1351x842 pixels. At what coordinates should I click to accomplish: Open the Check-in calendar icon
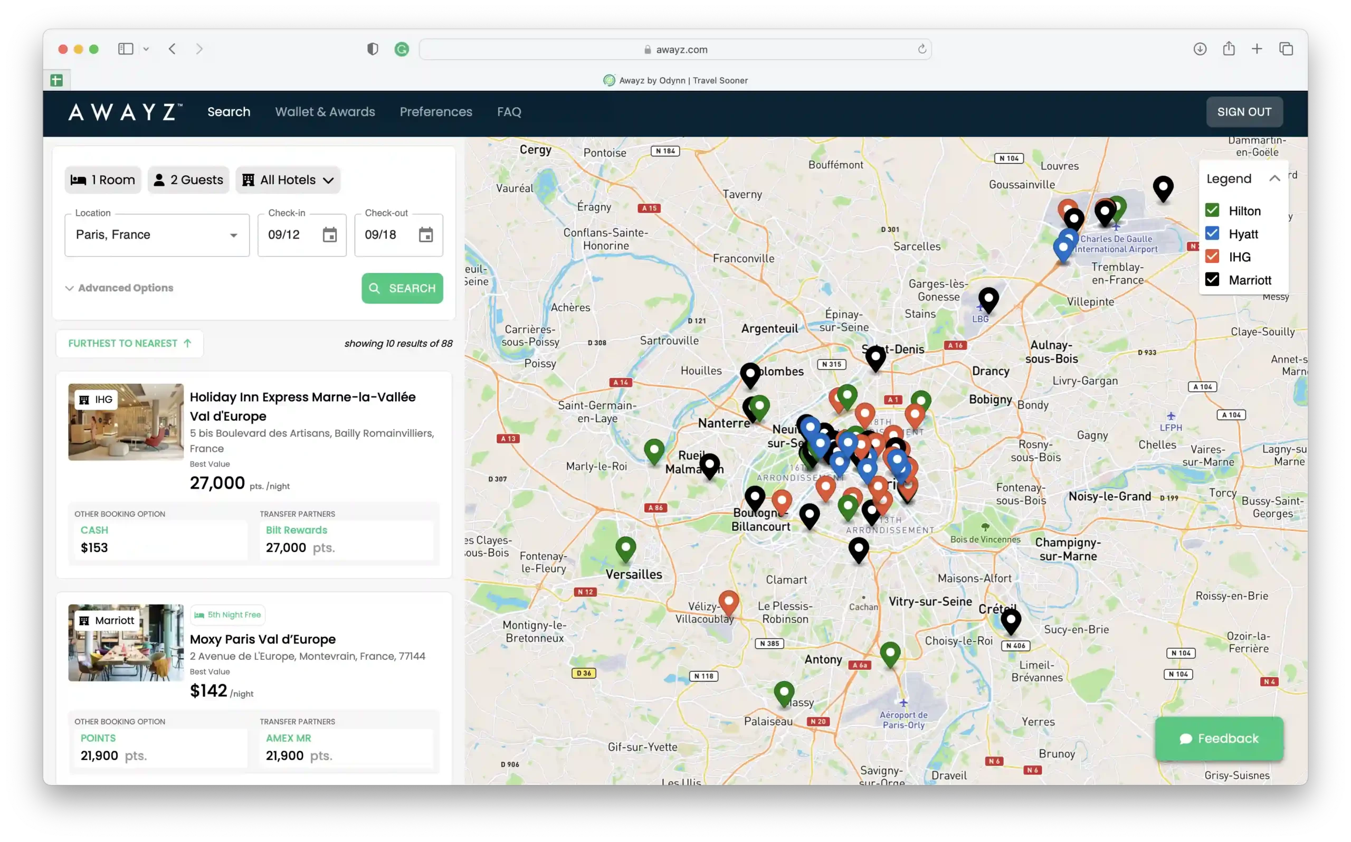pyautogui.click(x=329, y=235)
